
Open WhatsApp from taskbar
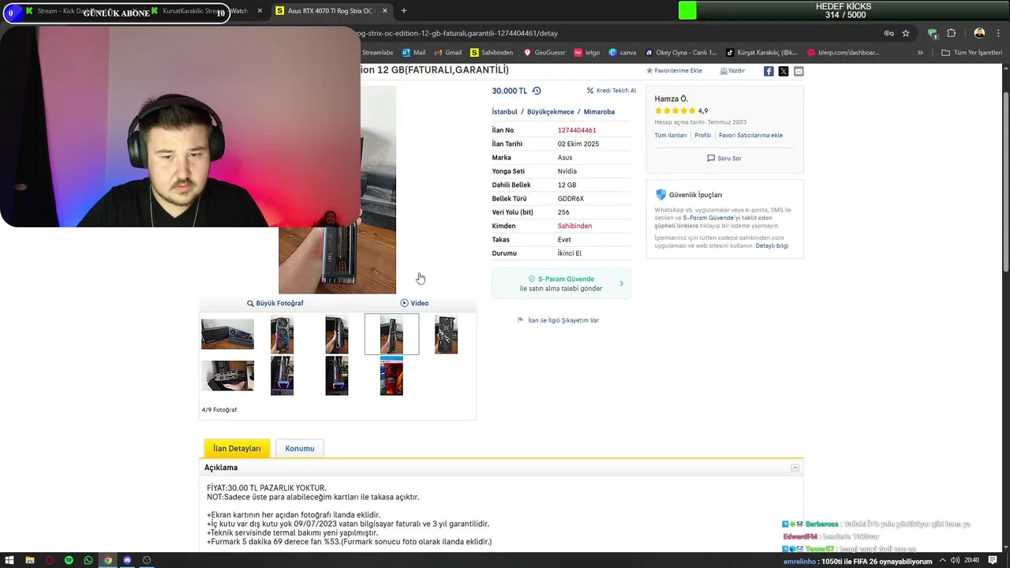[88, 560]
